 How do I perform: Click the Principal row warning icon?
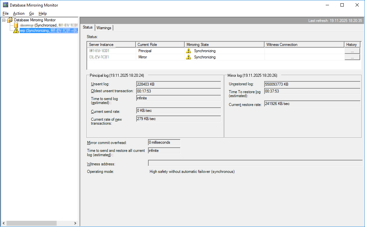(188, 51)
